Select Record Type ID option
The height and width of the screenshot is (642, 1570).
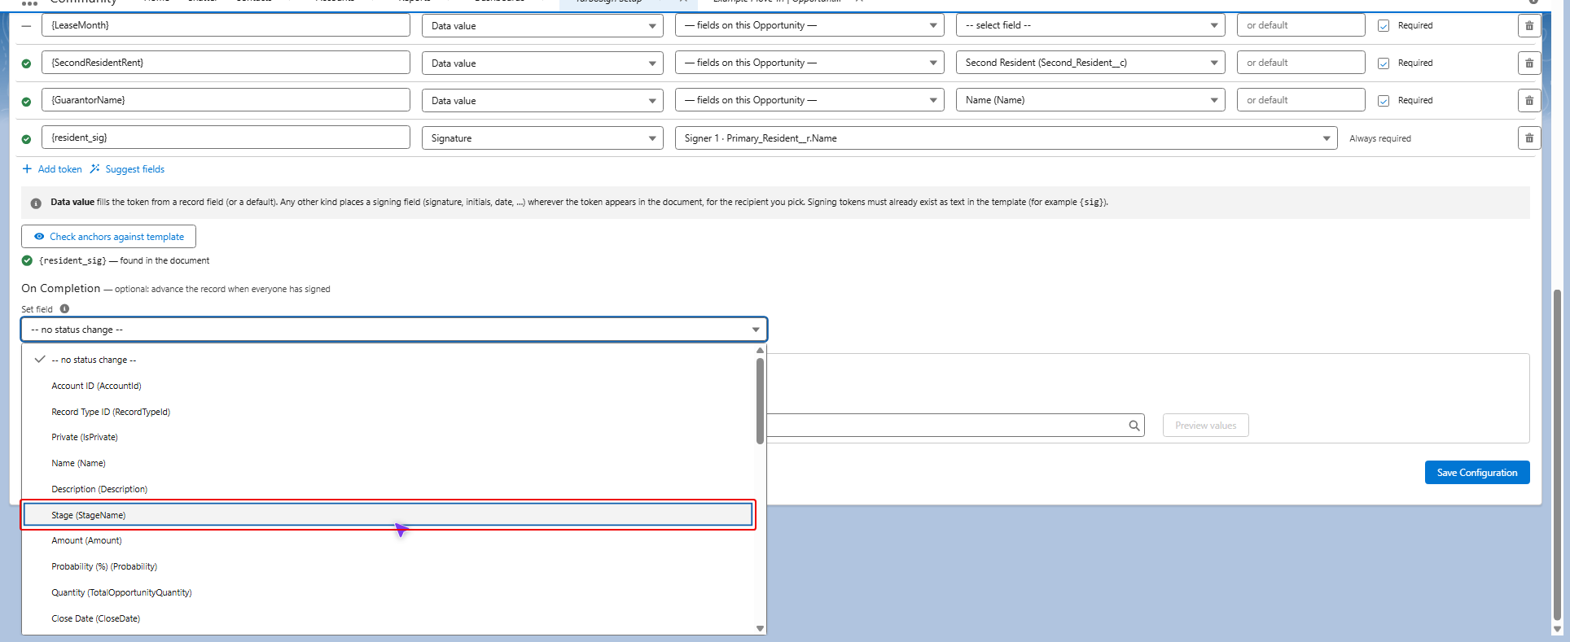388,412
